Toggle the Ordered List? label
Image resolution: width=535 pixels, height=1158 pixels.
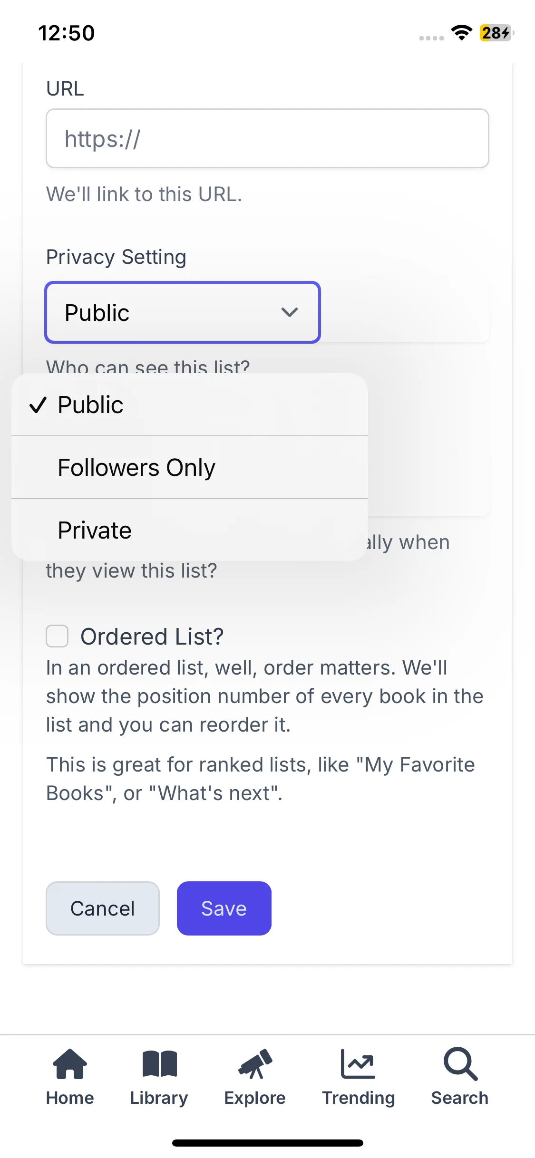[x=152, y=637]
